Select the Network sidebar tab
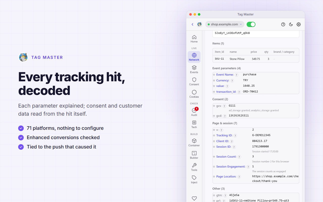The width and height of the screenshot is (323, 202). (x=194, y=57)
